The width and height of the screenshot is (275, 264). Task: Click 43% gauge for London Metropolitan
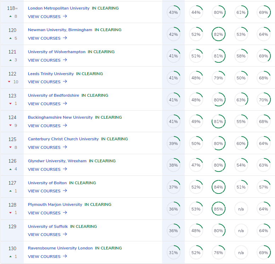(173, 12)
